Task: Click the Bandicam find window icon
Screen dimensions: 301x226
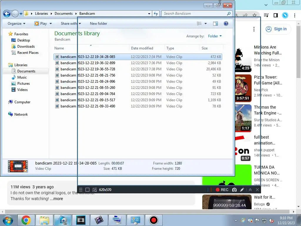Action: [94, 190]
